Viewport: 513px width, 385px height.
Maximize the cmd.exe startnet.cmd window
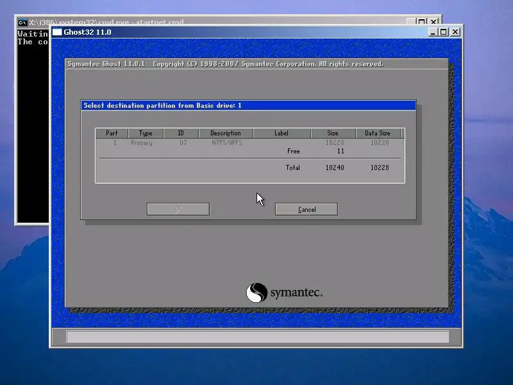pos(422,22)
